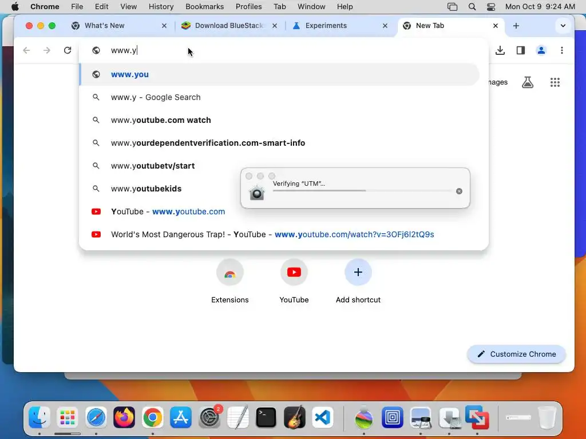Image resolution: width=586 pixels, height=439 pixels.
Task: Toggle the Chrome side panel icon
Action: click(x=521, y=50)
